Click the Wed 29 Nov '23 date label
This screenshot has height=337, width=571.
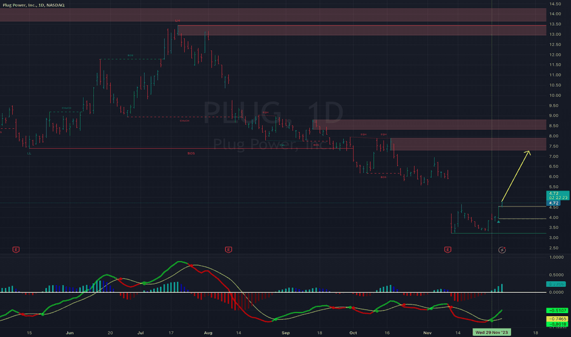tap(491, 332)
